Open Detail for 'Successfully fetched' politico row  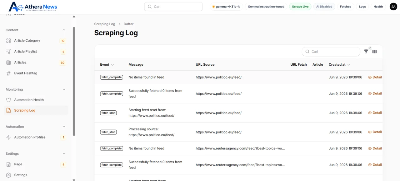pyautogui.click(x=375, y=93)
